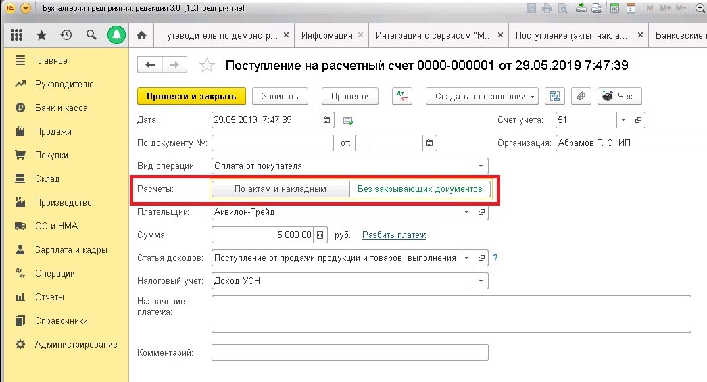Open attached files paperclip icon

[581, 96]
